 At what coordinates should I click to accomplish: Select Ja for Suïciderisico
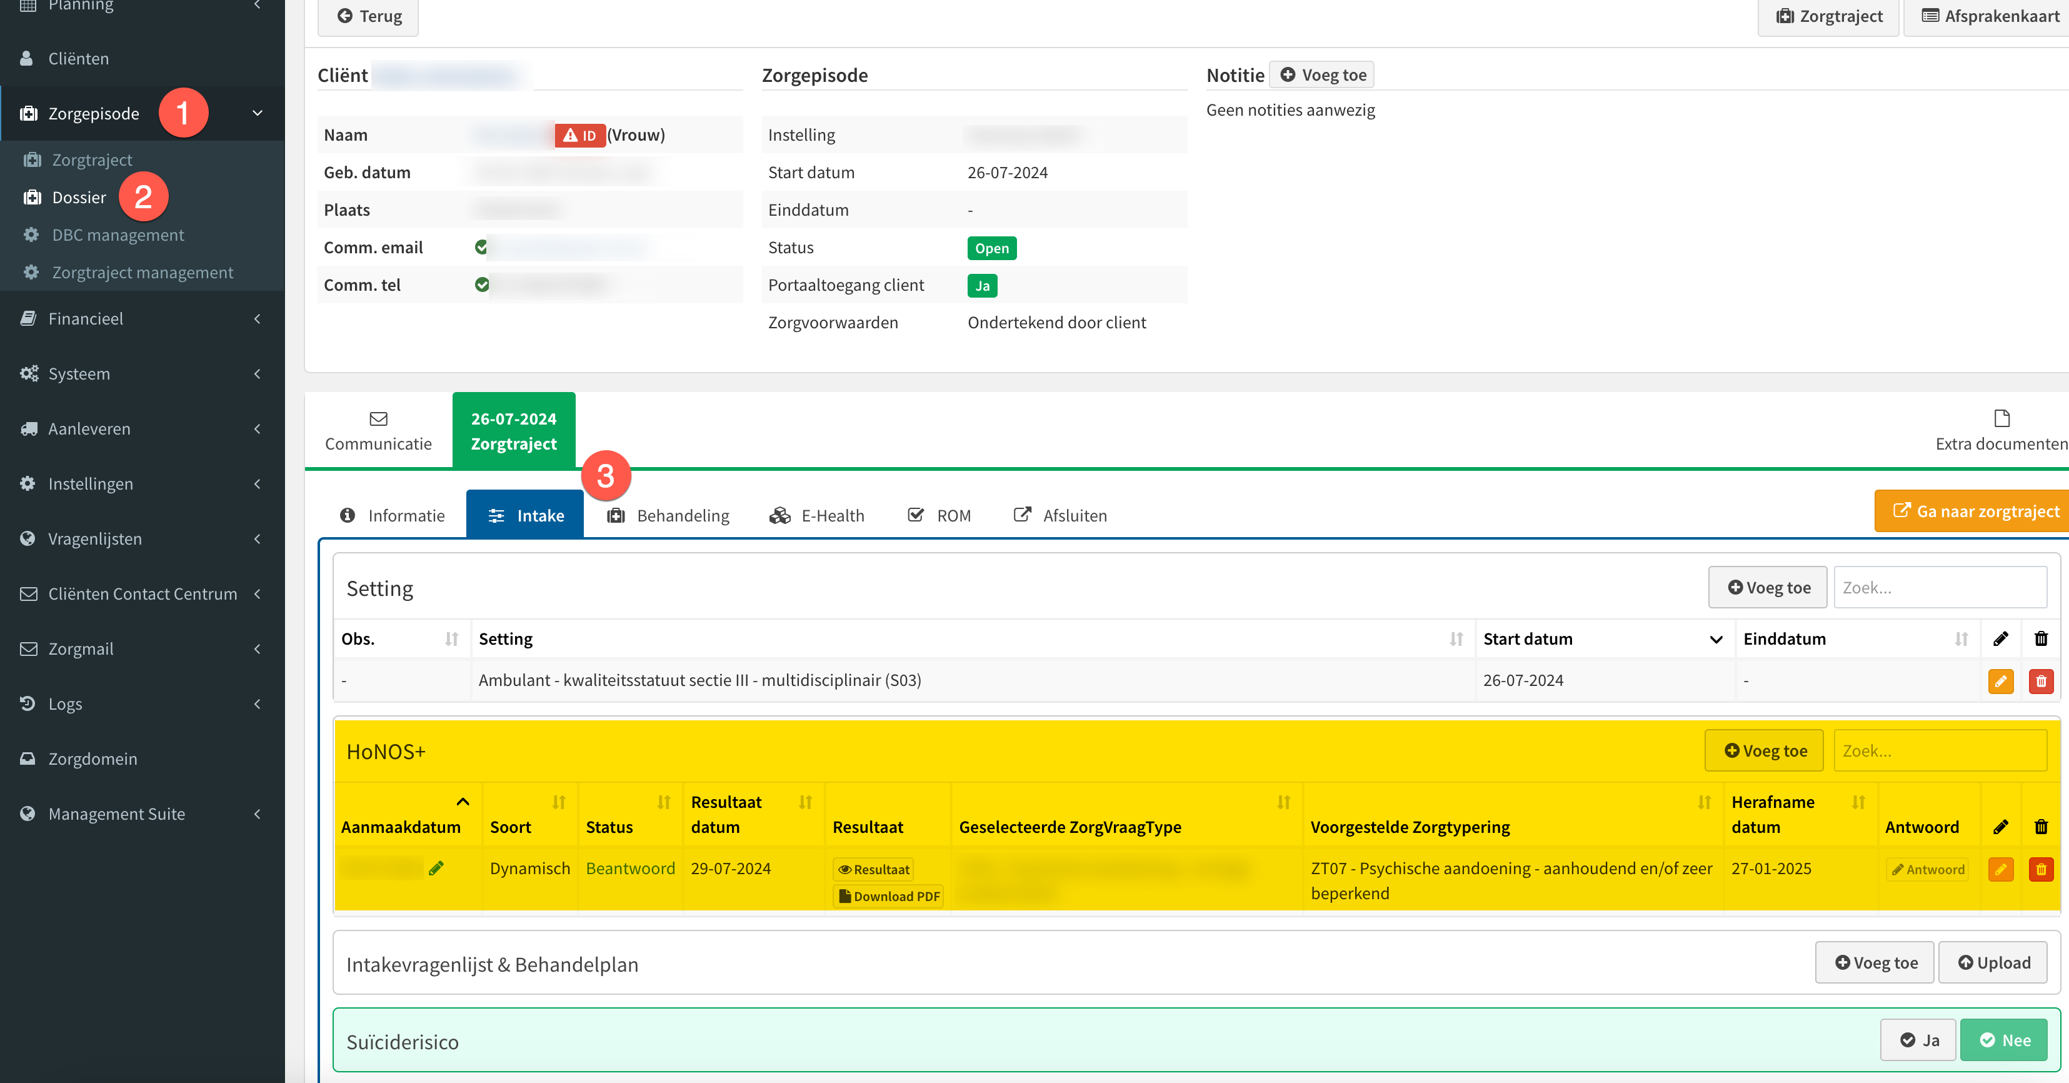click(x=1918, y=1040)
